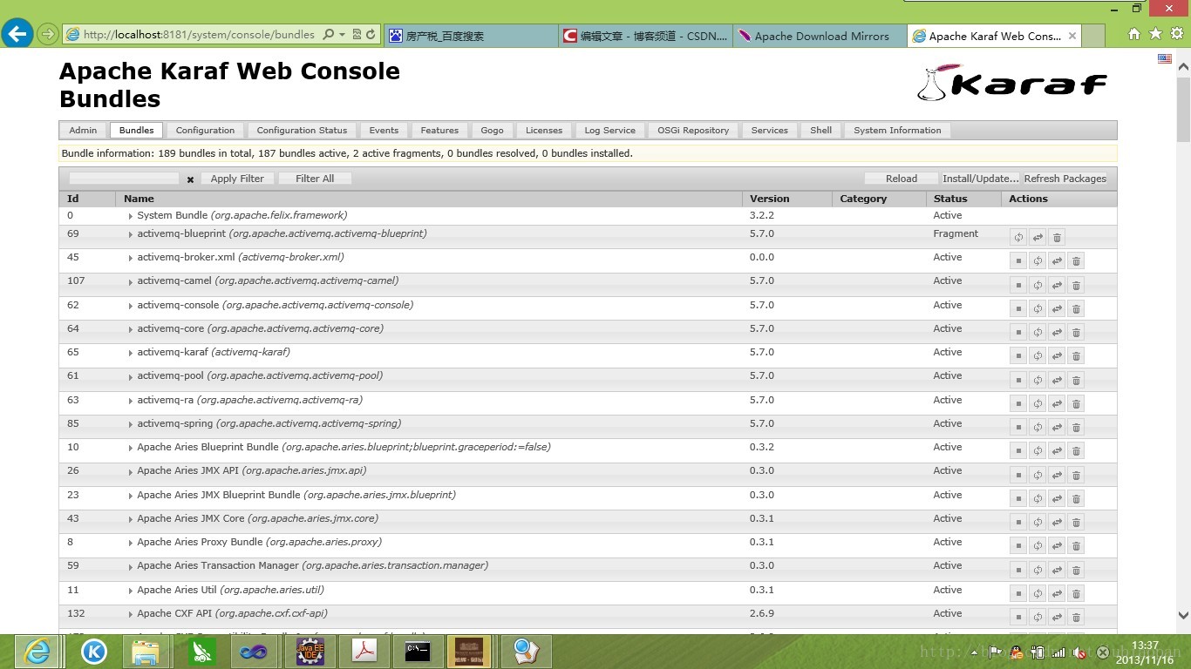The height and width of the screenshot is (669, 1191).
Task: Click the Apply Filter button
Action: tap(237, 179)
